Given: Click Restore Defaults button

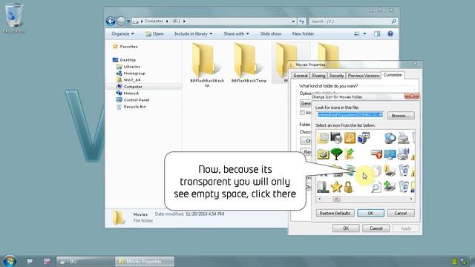Looking at the screenshot, I should click(x=335, y=214).
